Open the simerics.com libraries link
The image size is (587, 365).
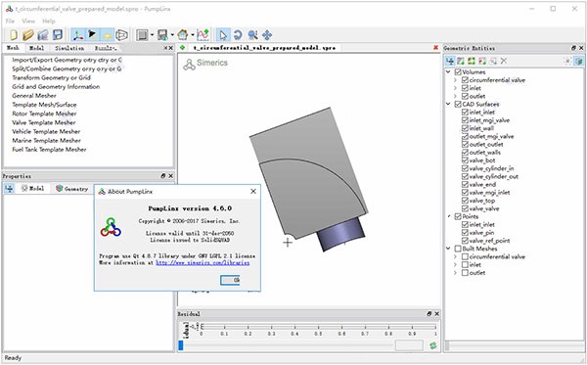click(x=203, y=263)
